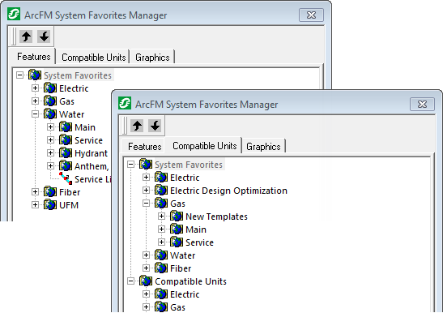Click the up arrow icon in back window toolbar

click(27, 36)
